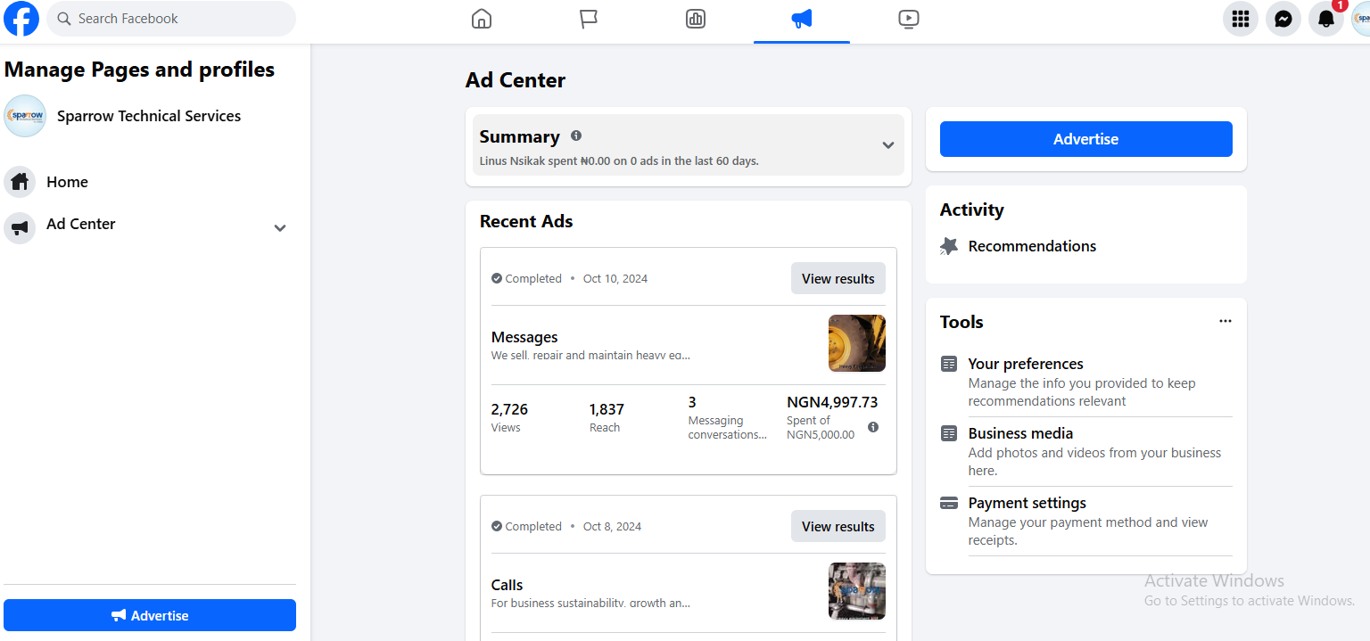Expand the Summary section chevron

coord(887,145)
